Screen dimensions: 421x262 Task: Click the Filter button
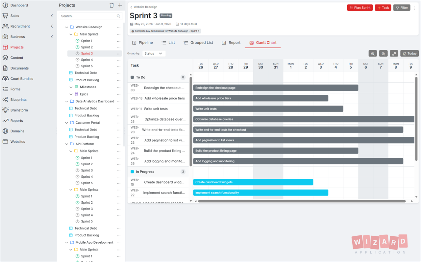[402, 8]
